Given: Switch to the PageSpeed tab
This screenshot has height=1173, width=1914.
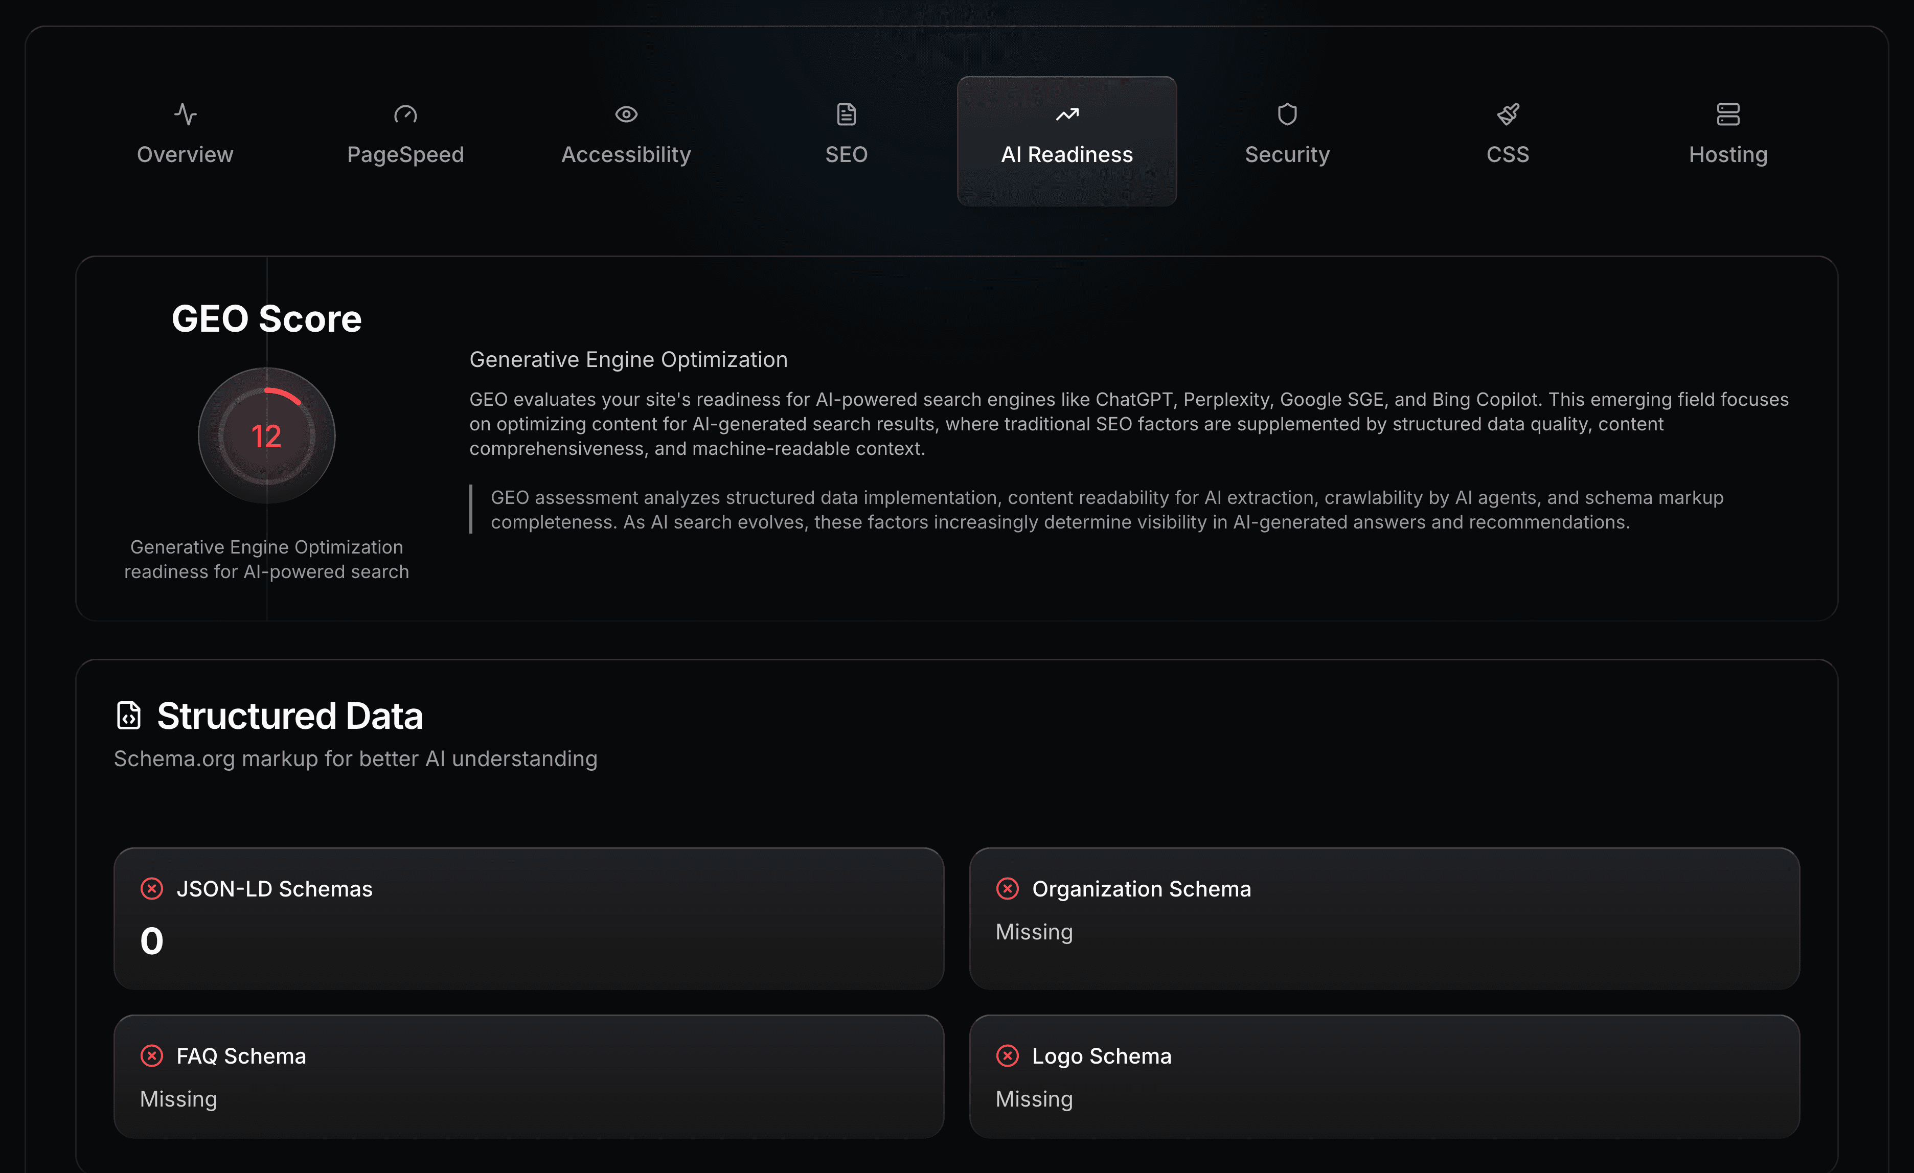Looking at the screenshot, I should 405,141.
